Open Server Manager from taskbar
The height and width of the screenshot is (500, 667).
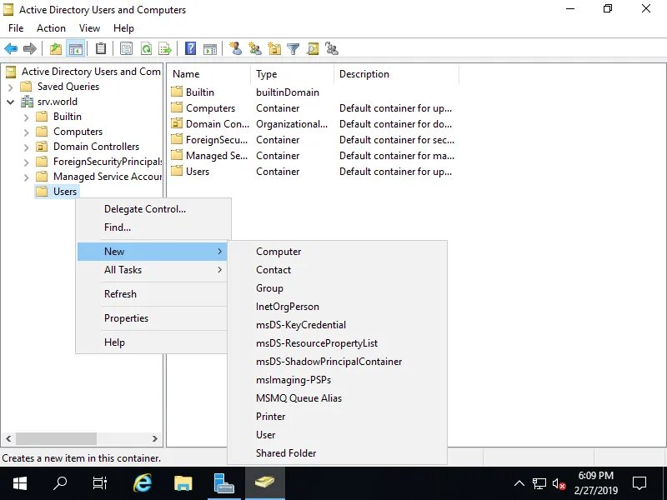tap(224, 483)
